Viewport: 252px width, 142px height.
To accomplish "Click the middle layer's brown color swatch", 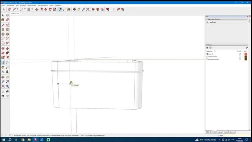I will click(246, 57).
